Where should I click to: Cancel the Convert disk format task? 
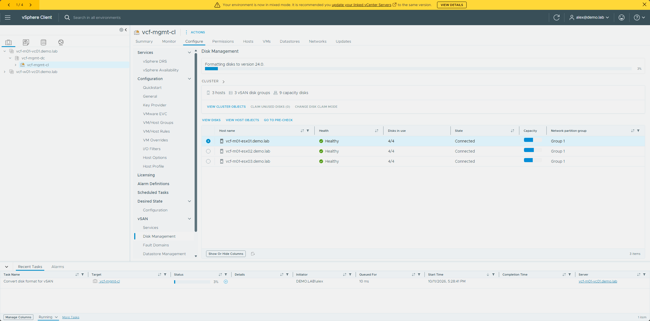[226, 282]
